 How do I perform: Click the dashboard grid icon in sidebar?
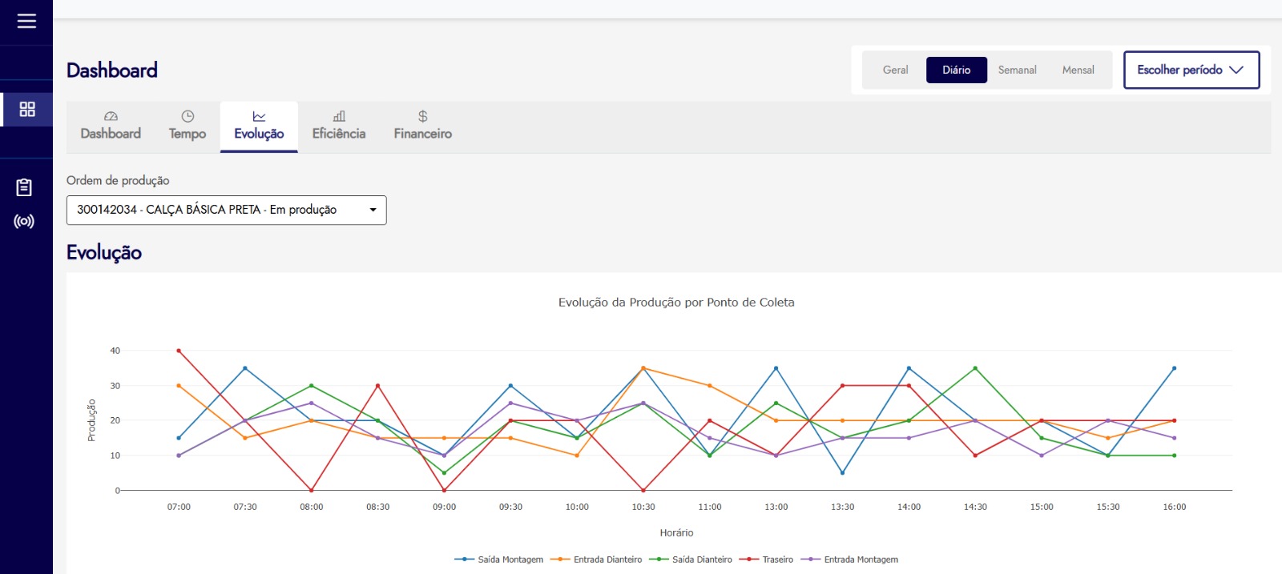(27, 109)
